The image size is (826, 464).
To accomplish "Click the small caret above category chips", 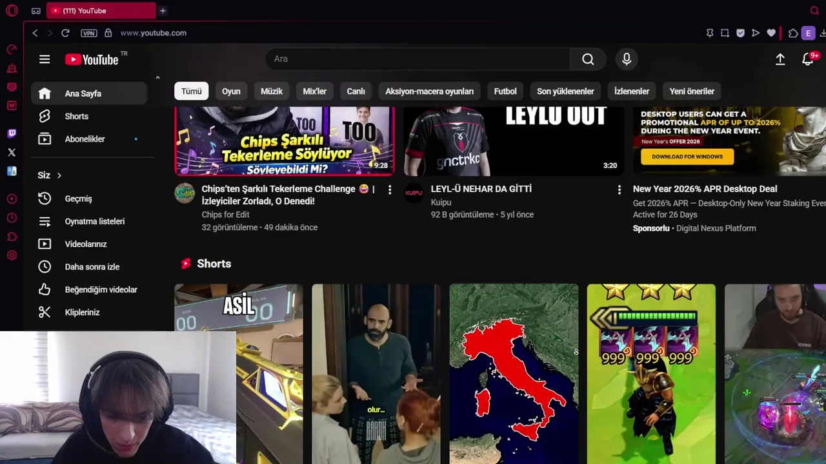I will point(157,77).
